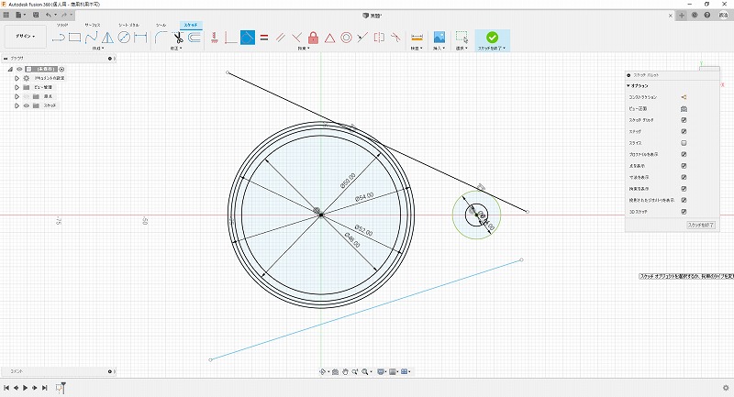Open the Insert image tool

click(x=439, y=38)
